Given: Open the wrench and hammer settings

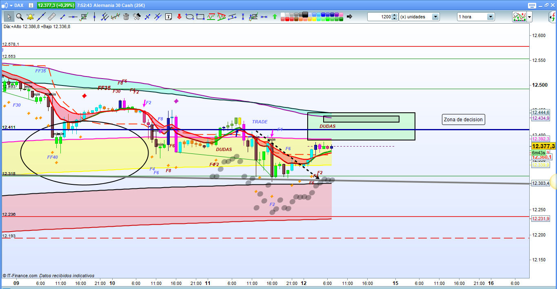Looking at the screenshot, I should [x=137, y=17].
